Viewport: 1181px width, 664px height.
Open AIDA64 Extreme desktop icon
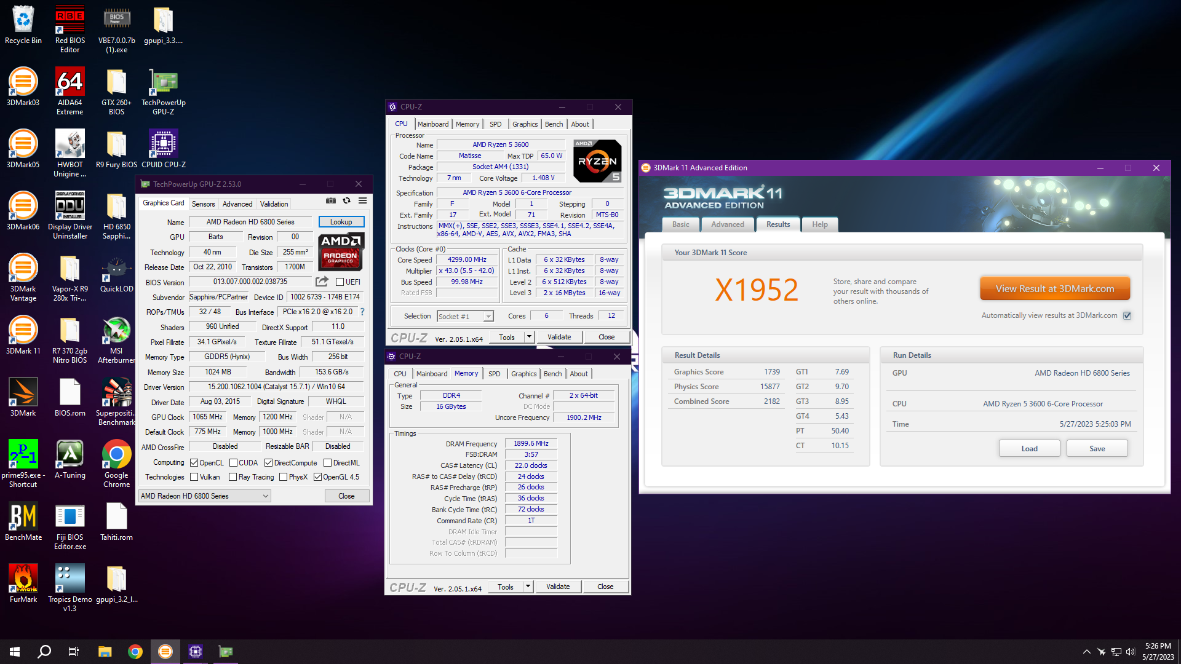coord(70,91)
